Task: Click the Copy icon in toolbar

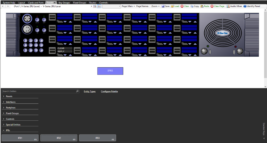Action: 192,6
